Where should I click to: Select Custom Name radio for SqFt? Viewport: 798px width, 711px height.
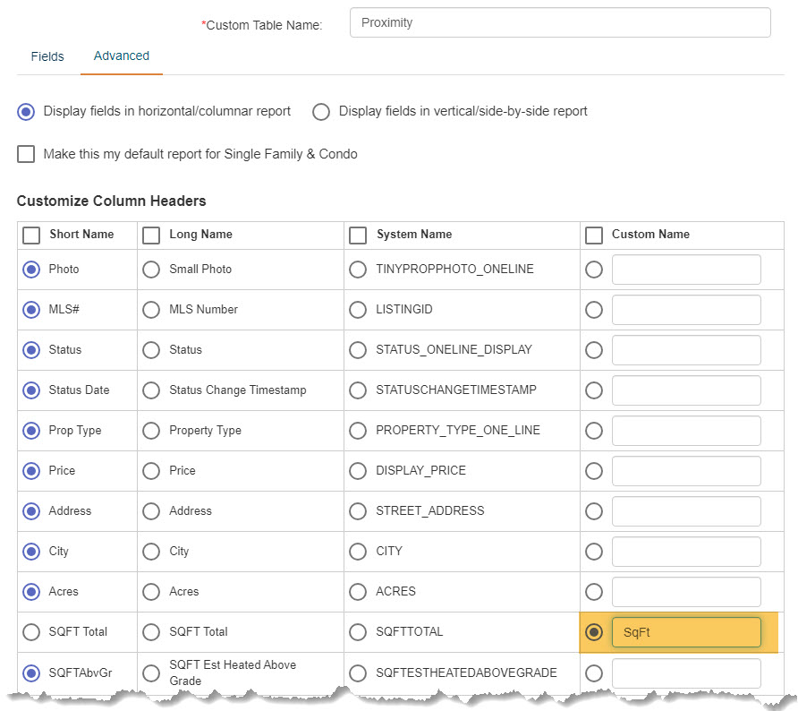click(x=594, y=632)
